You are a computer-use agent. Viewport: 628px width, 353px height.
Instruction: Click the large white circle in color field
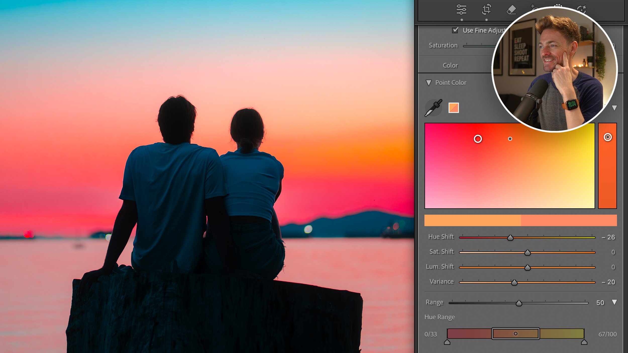click(x=478, y=139)
